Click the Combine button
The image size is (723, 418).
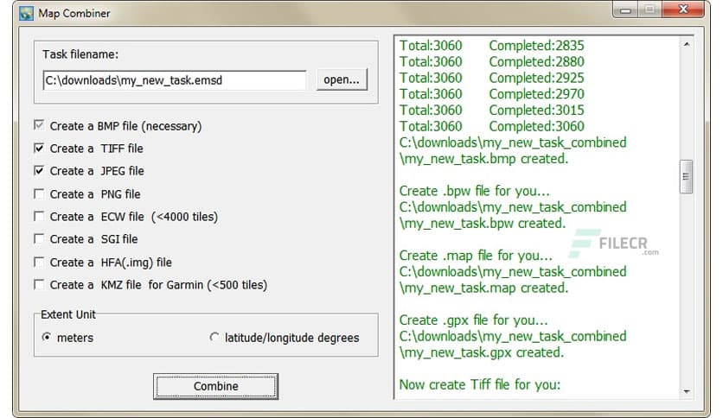pyautogui.click(x=216, y=386)
